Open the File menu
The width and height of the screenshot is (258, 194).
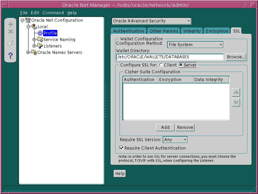[24, 13]
